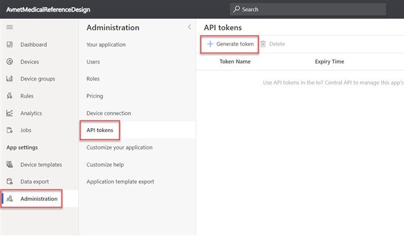Click the Administration panel heading
The width and height of the screenshot is (404, 236).
tap(113, 27)
